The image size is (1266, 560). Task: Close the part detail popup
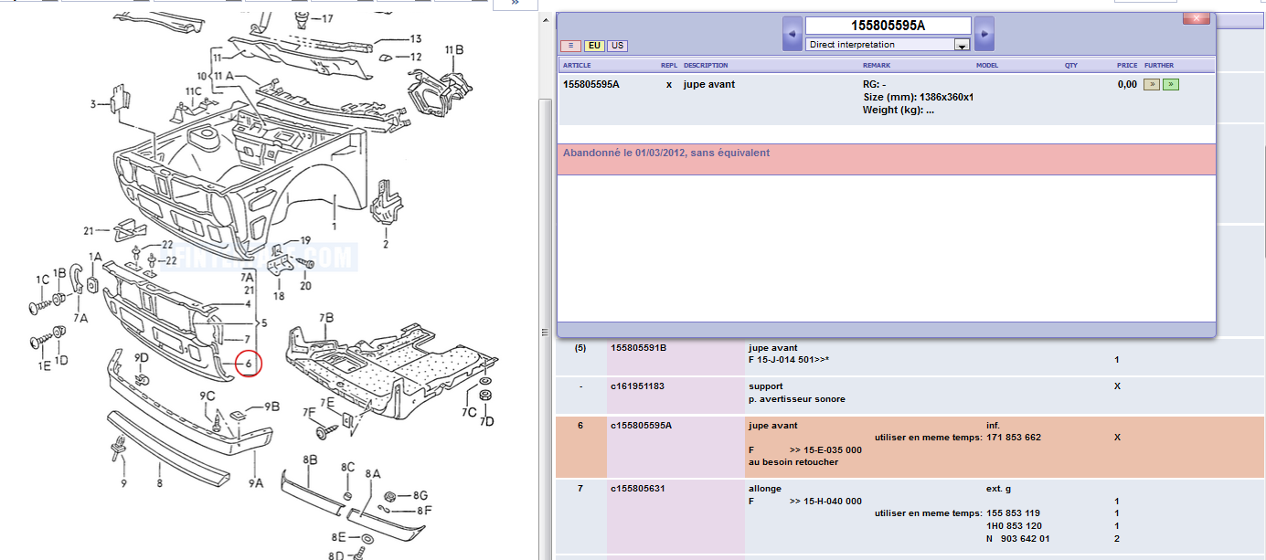[1196, 18]
